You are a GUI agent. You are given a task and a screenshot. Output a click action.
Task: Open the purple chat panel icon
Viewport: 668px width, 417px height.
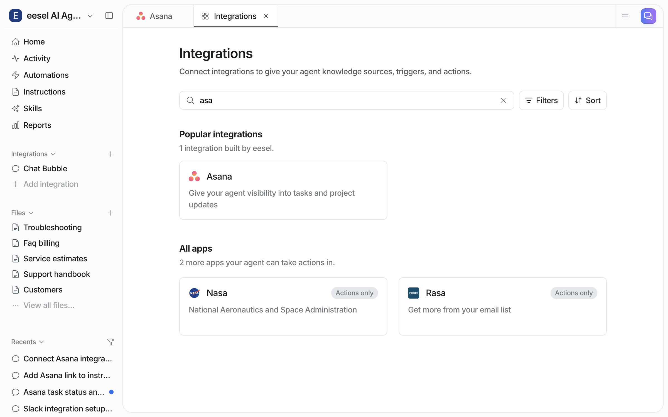pyautogui.click(x=648, y=16)
